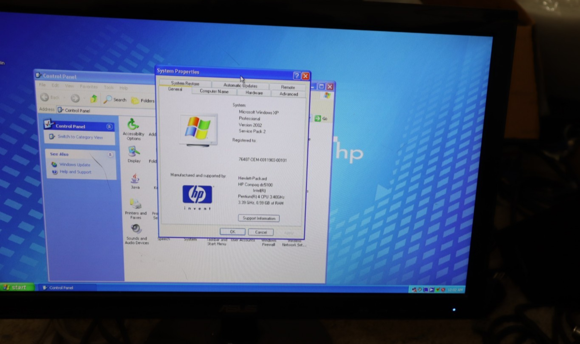Open the Advanced tab
The width and height of the screenshot is (580, 344).
click(x=289, y=94)
